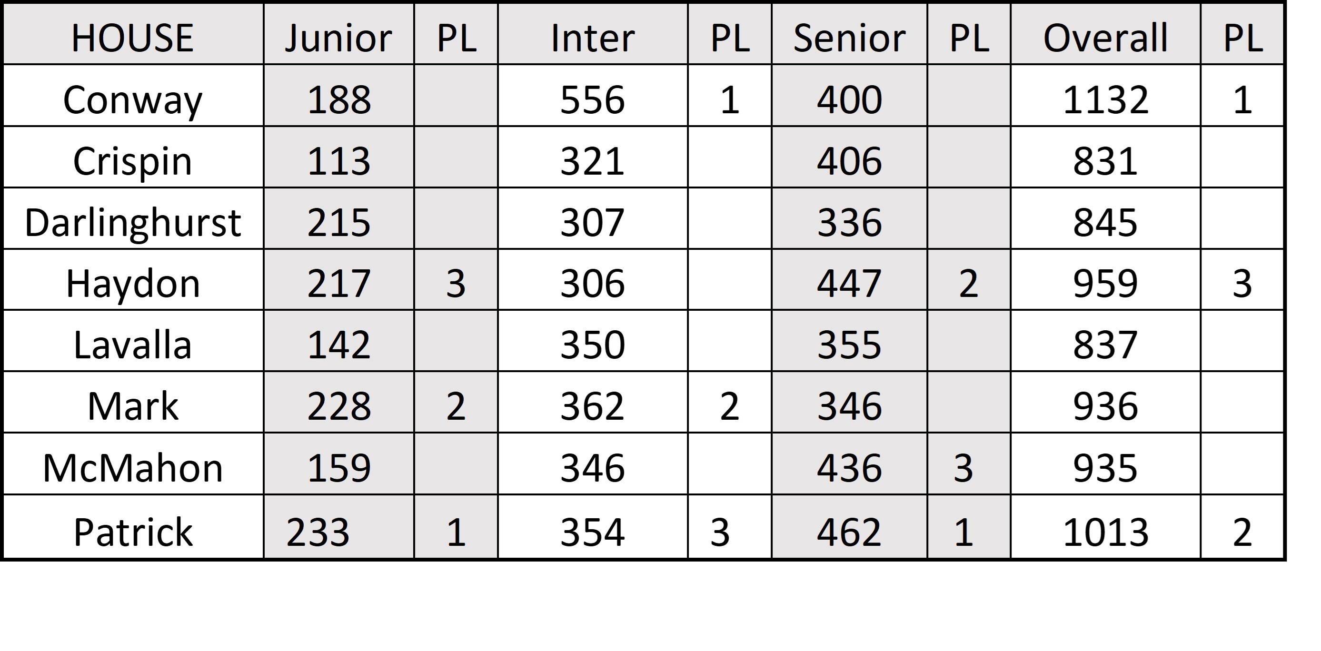Image resolution: width=1321 pixels, height=651 pixels.
Task: Click Haydon's Junior score 217
Action: coord(338,284)
